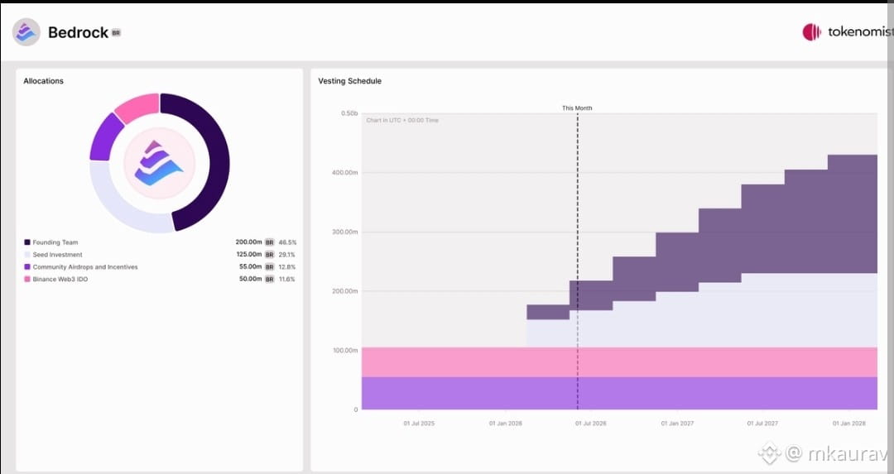Click the pink Binance Web3 IDO chart band
The image size is (894, 474).
point(619,362)
